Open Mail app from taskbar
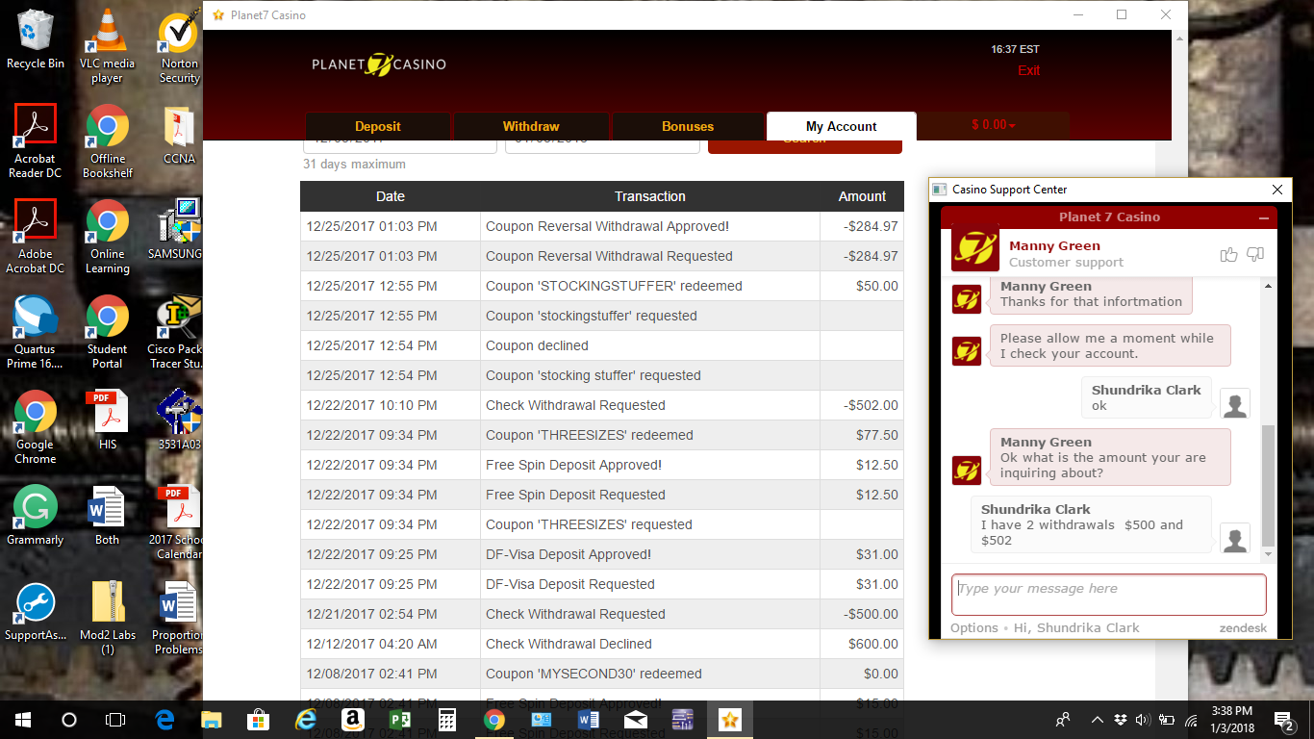Viewport: 1314px width, 739px height. coord(635,719)
